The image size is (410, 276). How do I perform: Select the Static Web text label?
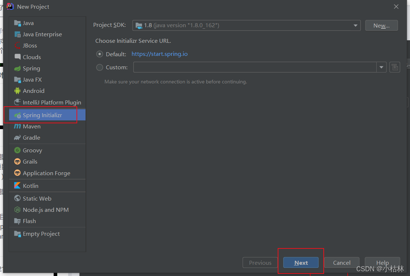(x=37, y=198)
